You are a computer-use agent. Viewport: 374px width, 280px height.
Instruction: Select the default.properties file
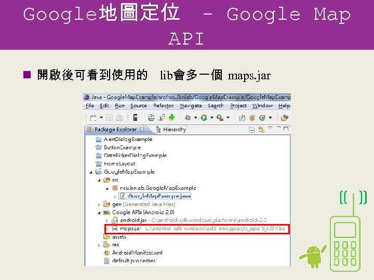coord(130,261)
